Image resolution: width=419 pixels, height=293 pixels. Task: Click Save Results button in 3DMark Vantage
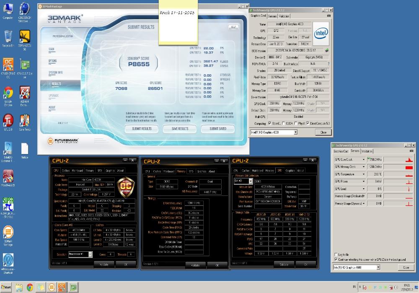180,129
